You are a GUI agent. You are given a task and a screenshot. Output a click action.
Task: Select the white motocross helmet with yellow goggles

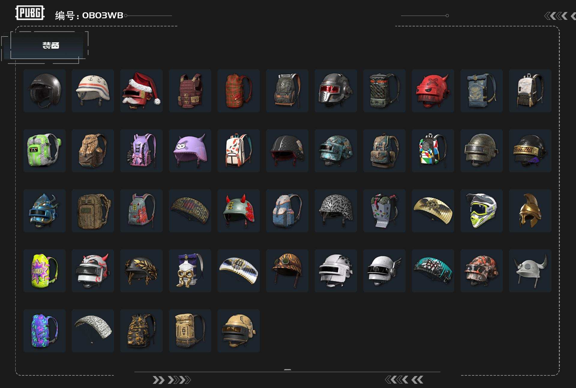[x=482, y=211]
